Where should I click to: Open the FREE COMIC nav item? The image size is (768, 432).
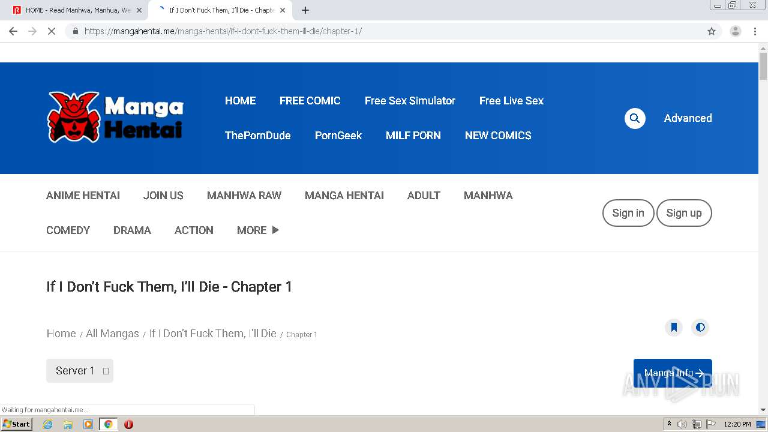coord(310,101)
